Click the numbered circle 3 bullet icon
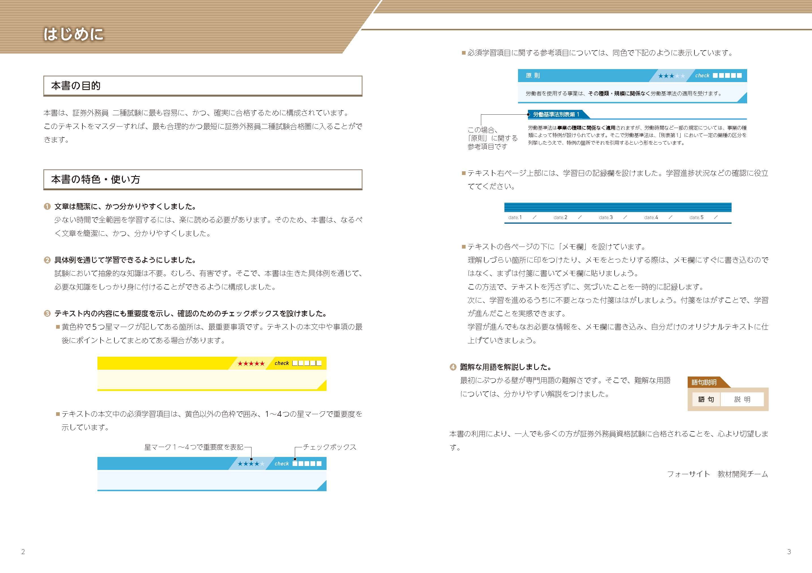The height and width of the screenshot is (573, 812). click(47, 314)
